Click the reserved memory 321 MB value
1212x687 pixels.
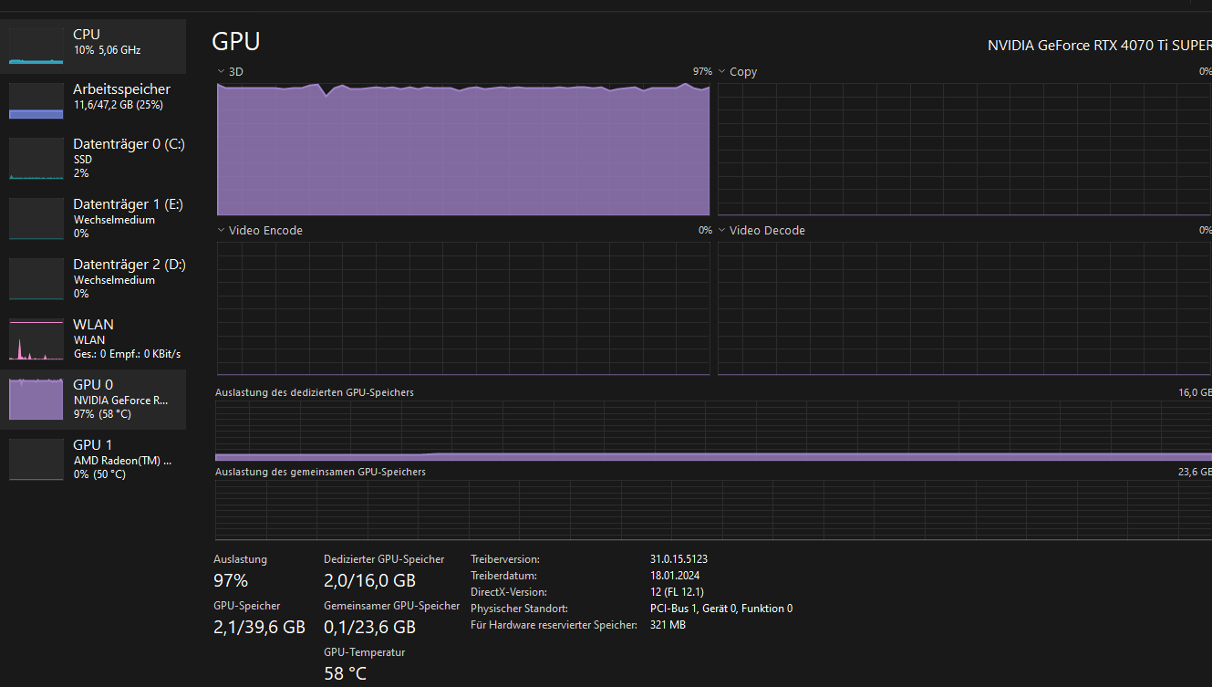pyautogui.click(x=668, y=625)
